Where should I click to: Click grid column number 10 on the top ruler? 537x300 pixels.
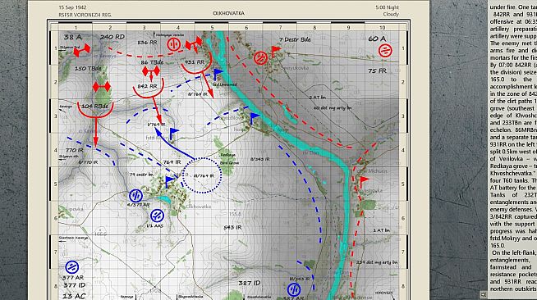point(382,28)
